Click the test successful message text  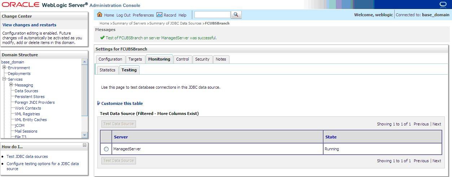click(x=161, y=38)
